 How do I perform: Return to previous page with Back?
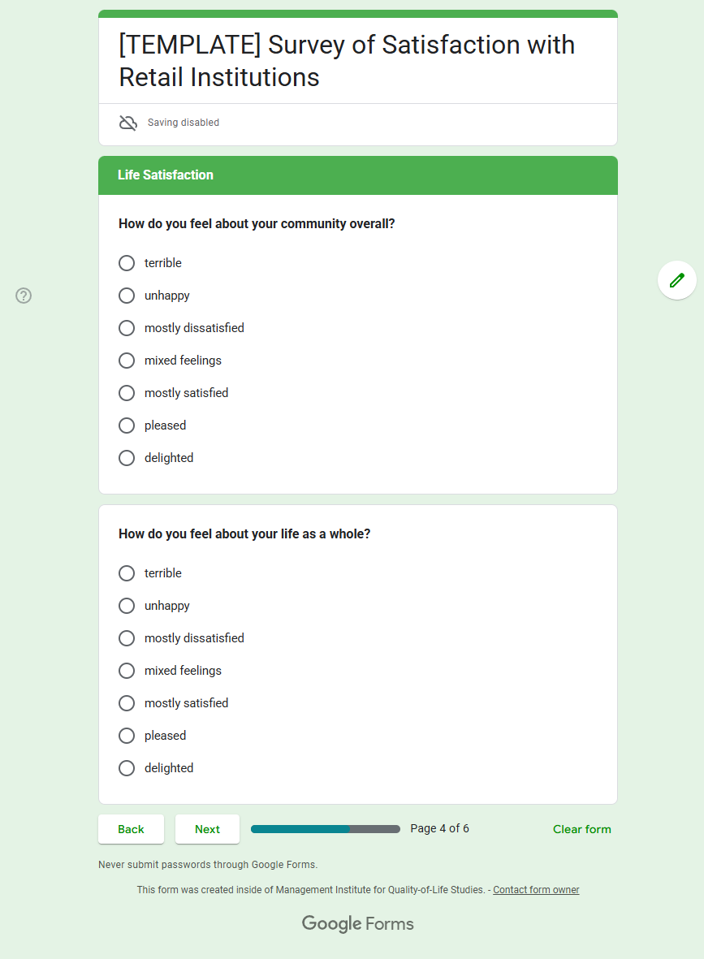(131, 829)
